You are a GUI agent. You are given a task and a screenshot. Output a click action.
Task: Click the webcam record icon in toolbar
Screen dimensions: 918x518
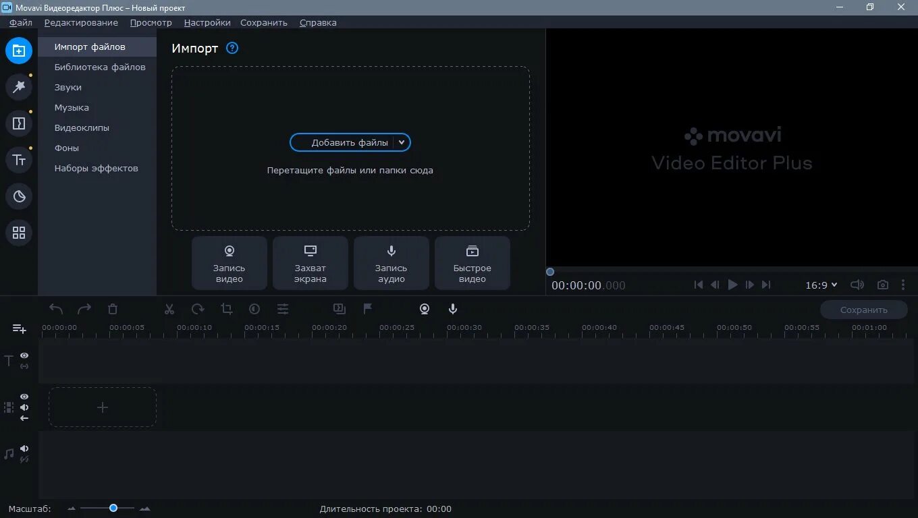(425, 309)
